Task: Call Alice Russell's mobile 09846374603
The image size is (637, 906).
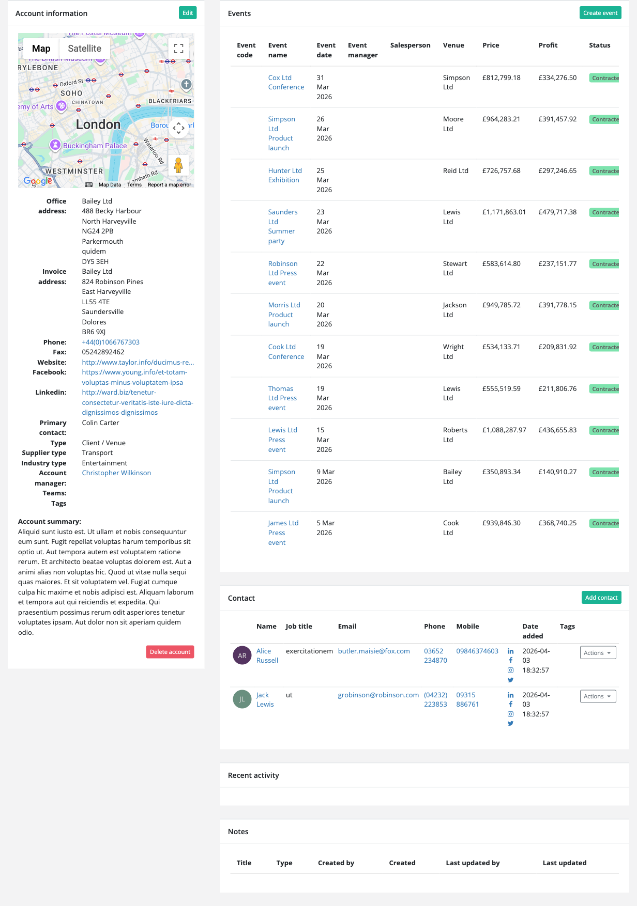Action: coord(477,651)
